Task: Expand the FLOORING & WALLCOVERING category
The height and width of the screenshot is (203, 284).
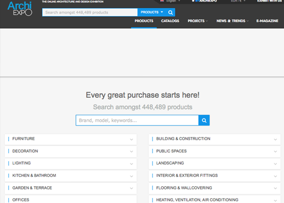Action: 214,188
